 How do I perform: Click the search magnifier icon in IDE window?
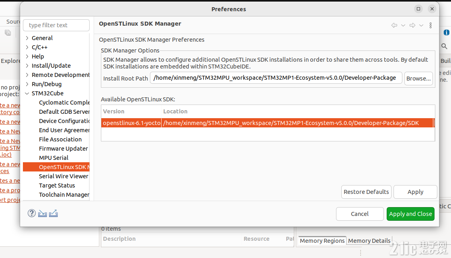point(445,46)
